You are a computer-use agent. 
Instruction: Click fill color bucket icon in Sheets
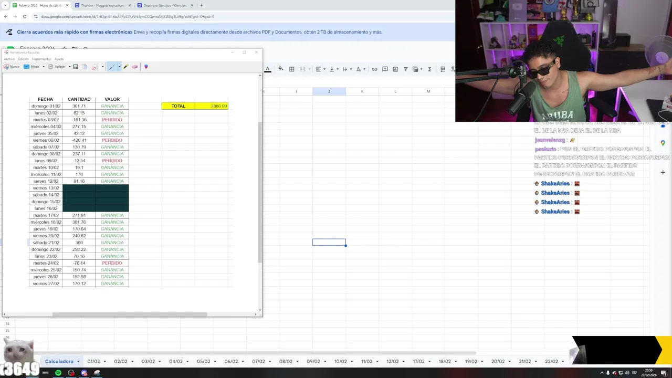pos(280,69)
